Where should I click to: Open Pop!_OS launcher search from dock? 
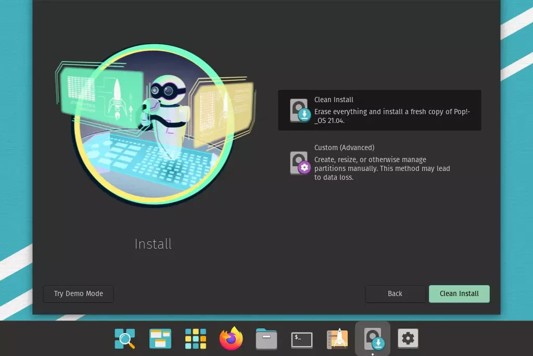point(125,339)
